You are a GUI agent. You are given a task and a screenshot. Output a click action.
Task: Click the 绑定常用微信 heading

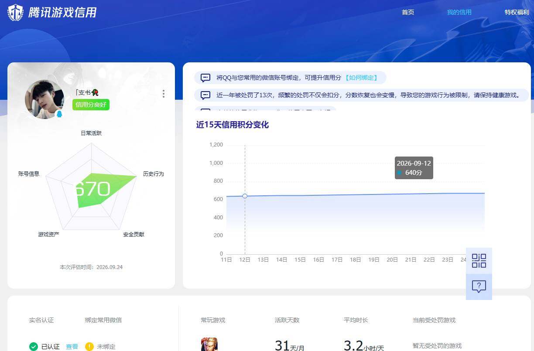click(x=103, y=320)
